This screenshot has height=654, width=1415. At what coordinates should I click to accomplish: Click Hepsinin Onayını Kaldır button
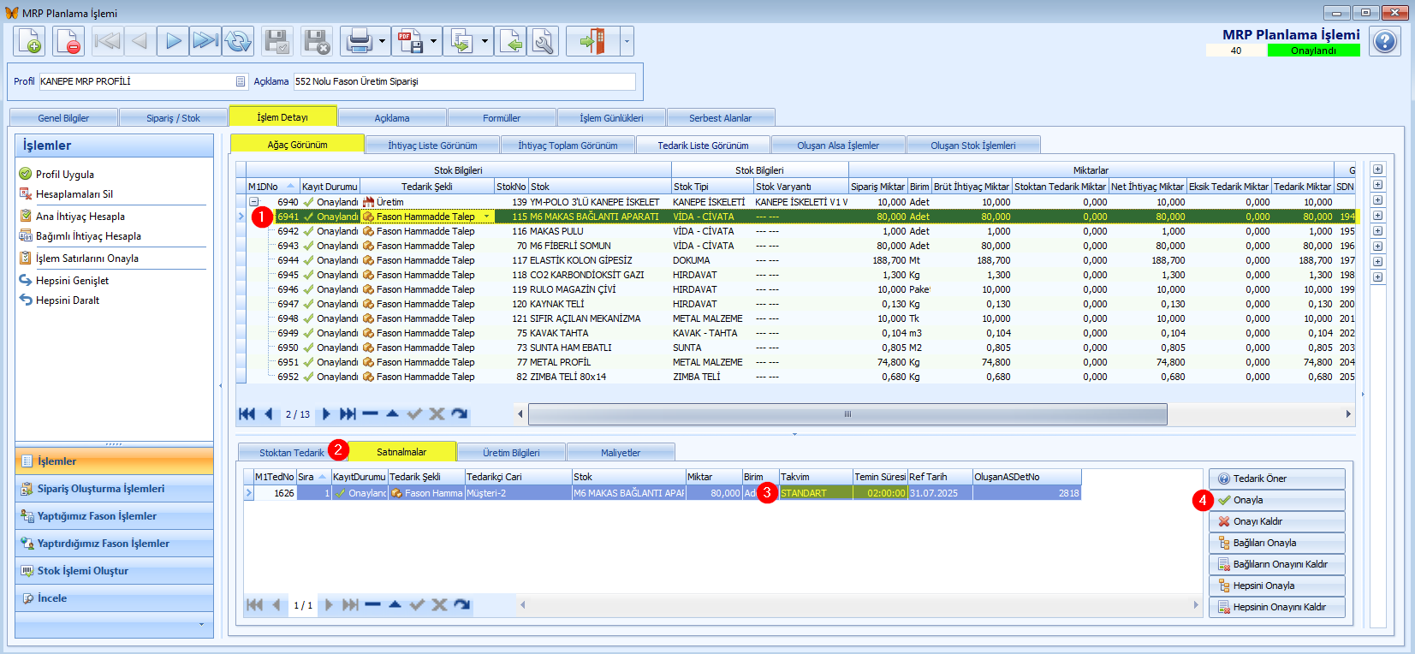click(1277, 607)
